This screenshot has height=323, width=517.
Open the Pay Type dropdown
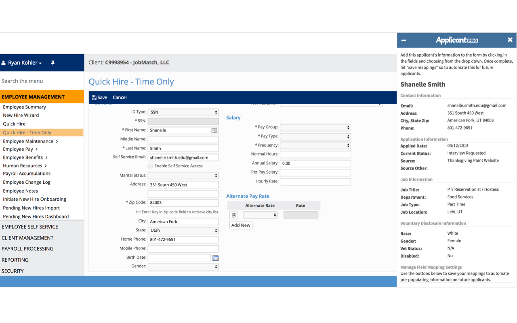pos(315,136)
